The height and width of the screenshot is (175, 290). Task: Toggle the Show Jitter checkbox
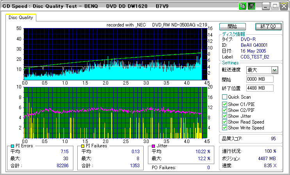point(224,116)
